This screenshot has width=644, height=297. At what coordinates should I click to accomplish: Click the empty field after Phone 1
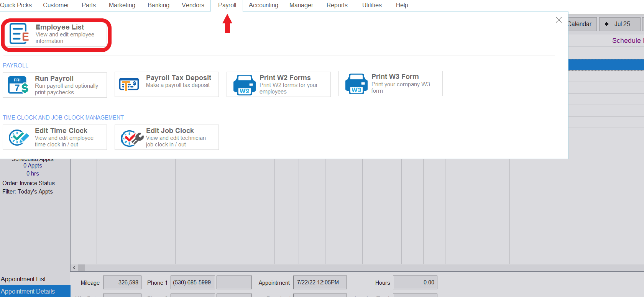point(234,282)
